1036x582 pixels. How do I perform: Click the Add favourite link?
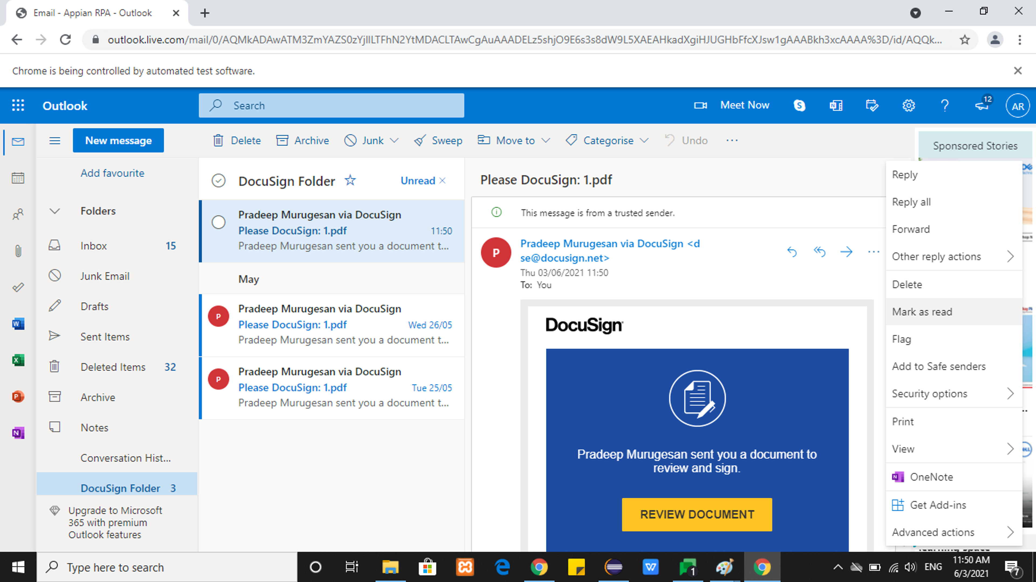point(112,173)
